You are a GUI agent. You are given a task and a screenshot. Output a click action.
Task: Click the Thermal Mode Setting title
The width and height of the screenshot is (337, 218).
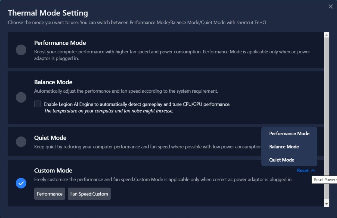tap(48, 13)
